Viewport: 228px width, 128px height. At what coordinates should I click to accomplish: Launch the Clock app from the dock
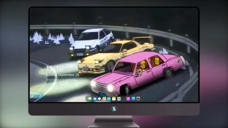(99, 99)
